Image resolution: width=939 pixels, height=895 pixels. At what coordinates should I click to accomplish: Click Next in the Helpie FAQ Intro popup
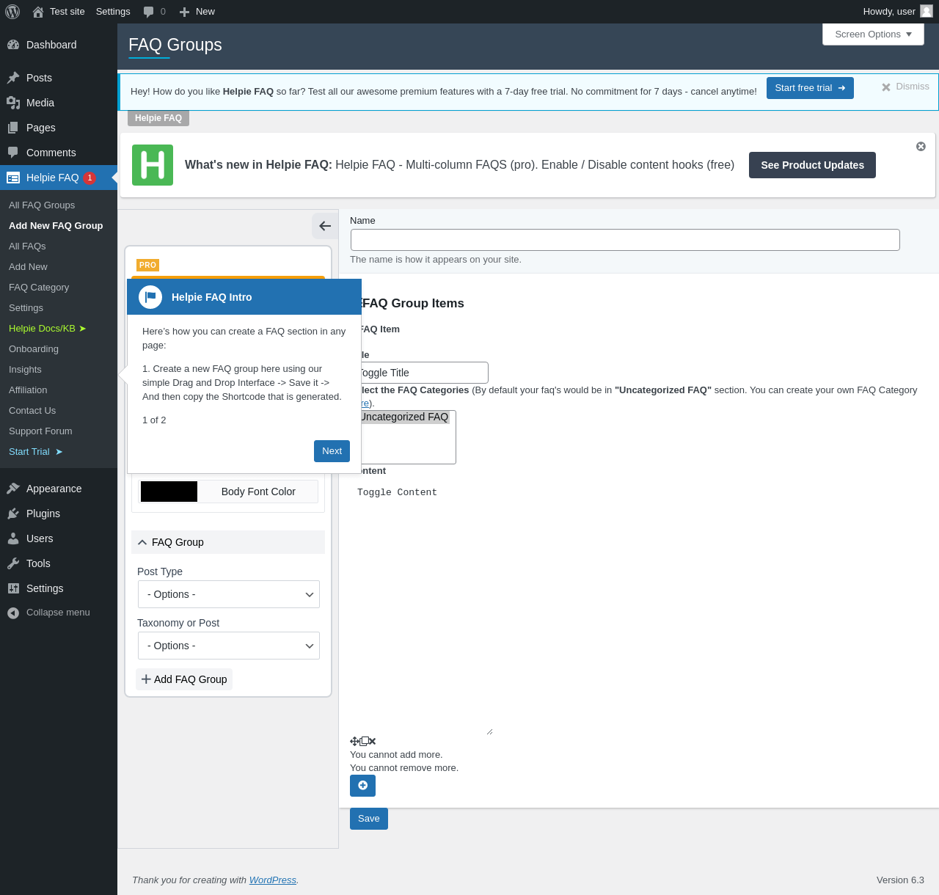click(332, 451)
